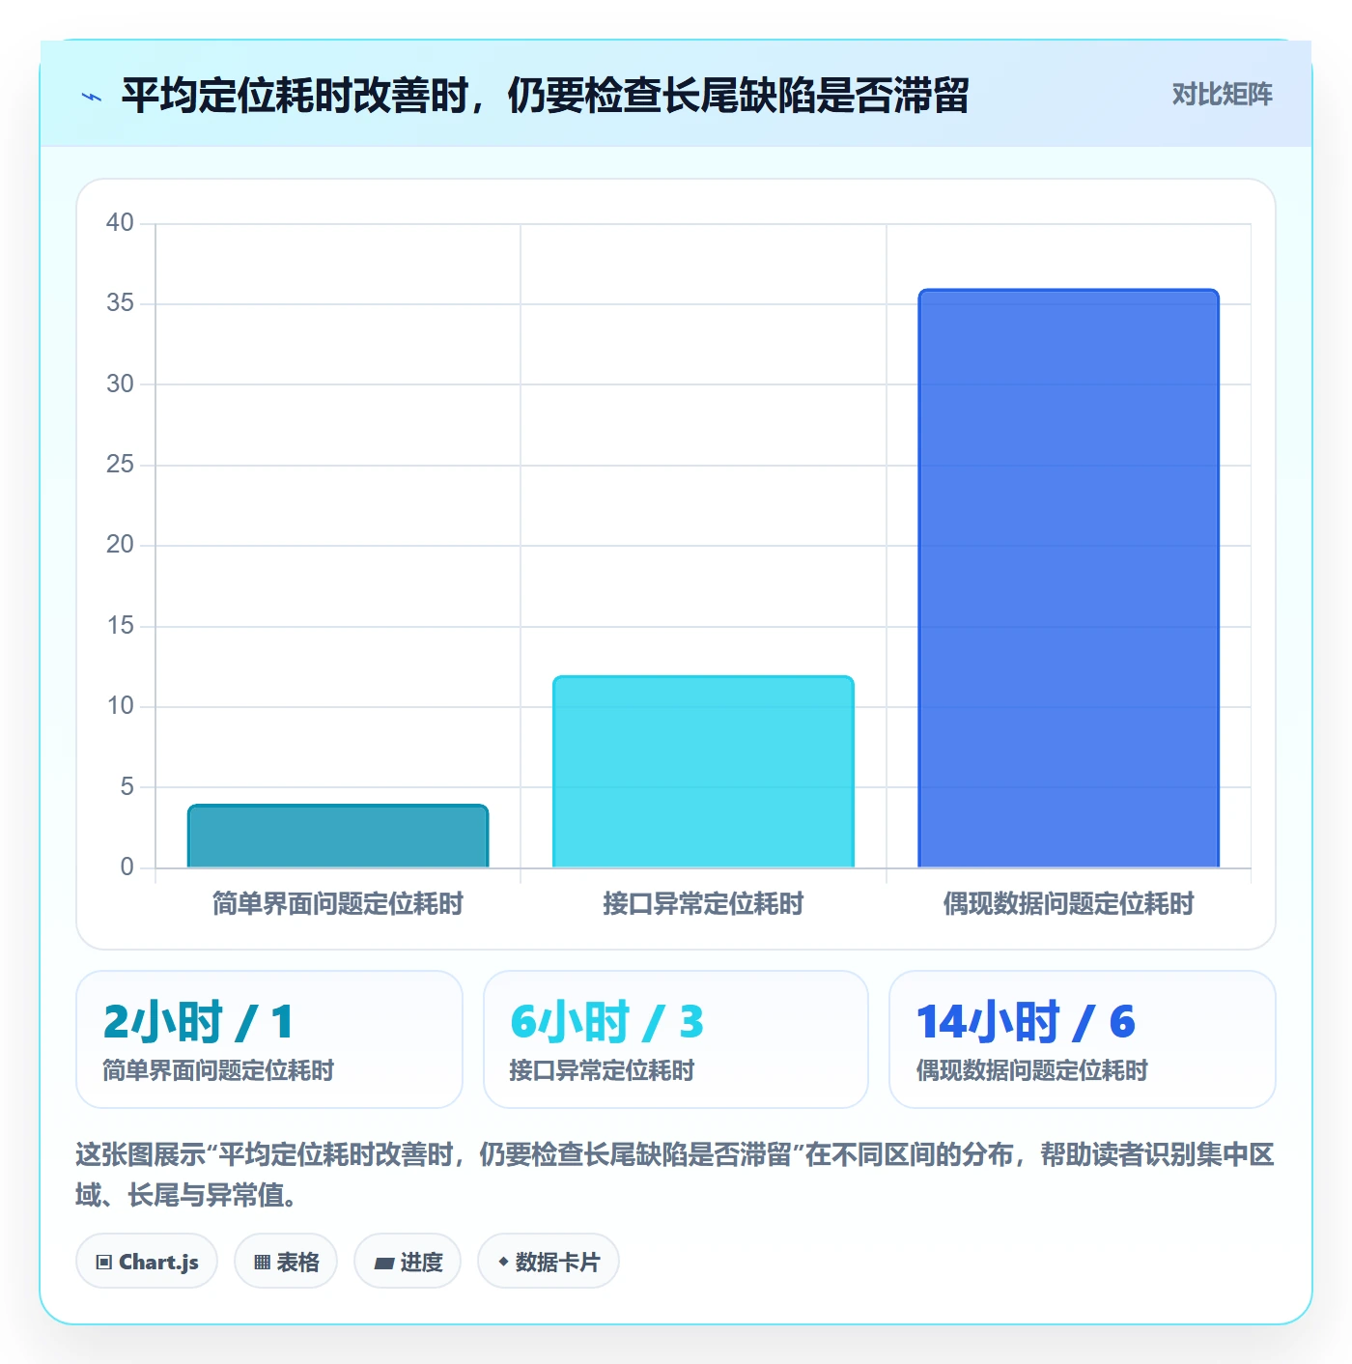The height and width of the screenshot is (1364, 1352).
Task: Select the 6小时 / 3 data card
Action: (x=676, y=1039)
